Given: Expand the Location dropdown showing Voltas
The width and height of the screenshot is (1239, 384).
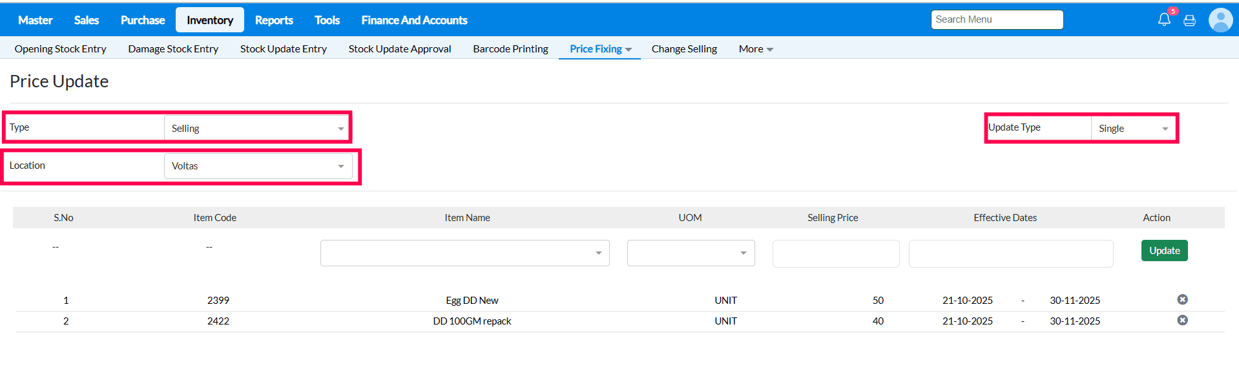Looking at the screenshot, I should pos(258,166).
